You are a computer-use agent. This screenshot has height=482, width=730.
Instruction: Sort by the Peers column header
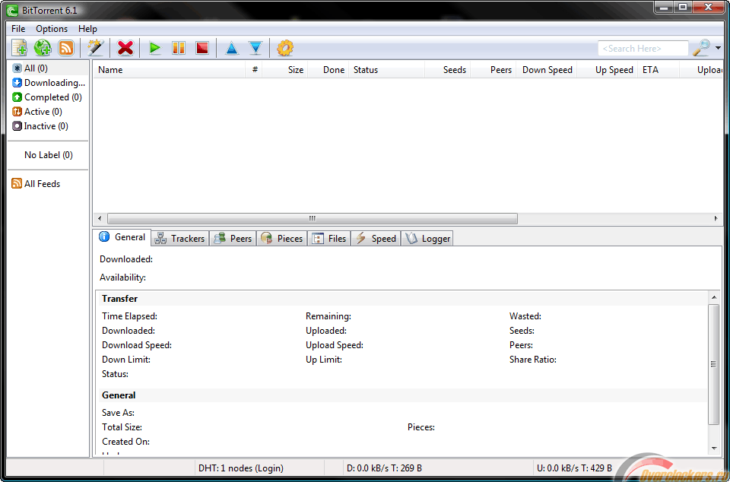click(x=494, y=70)
